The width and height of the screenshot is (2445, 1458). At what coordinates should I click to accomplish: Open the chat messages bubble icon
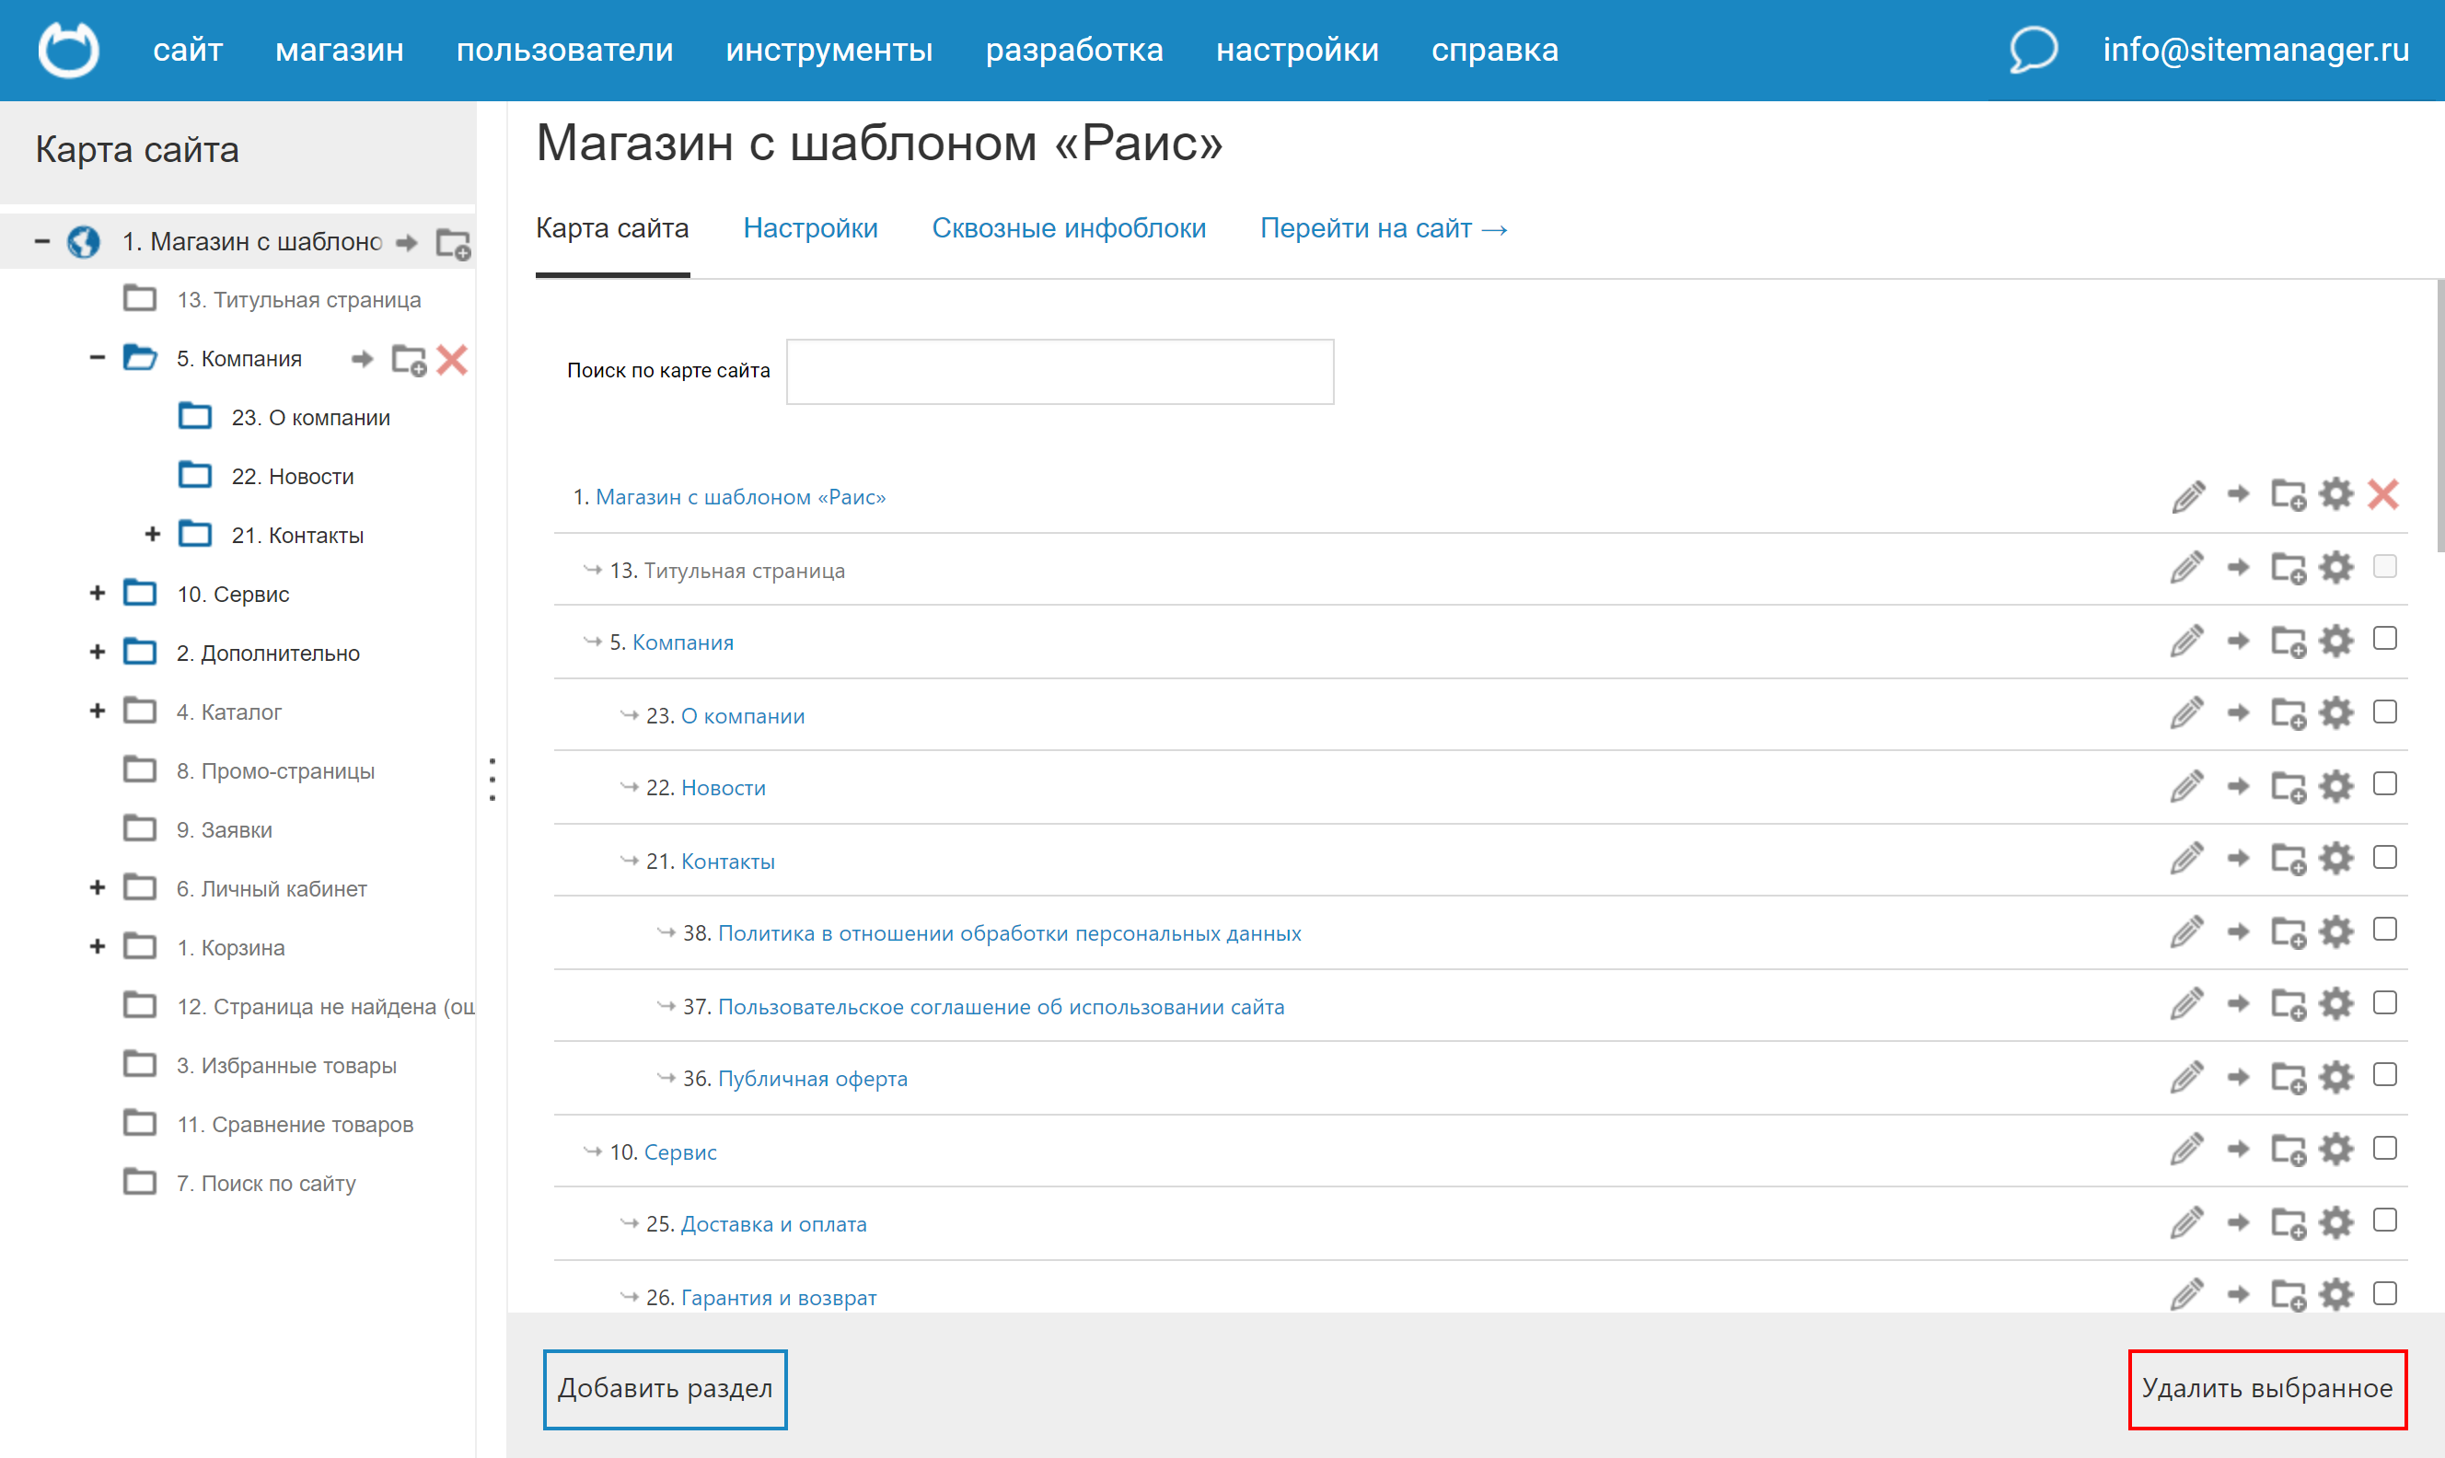point(2033,49)
